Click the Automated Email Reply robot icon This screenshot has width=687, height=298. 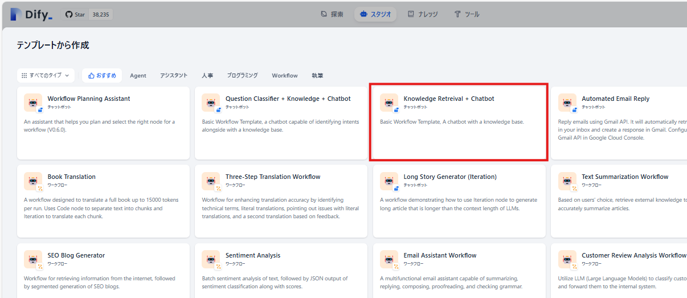[x=567, y=103]
